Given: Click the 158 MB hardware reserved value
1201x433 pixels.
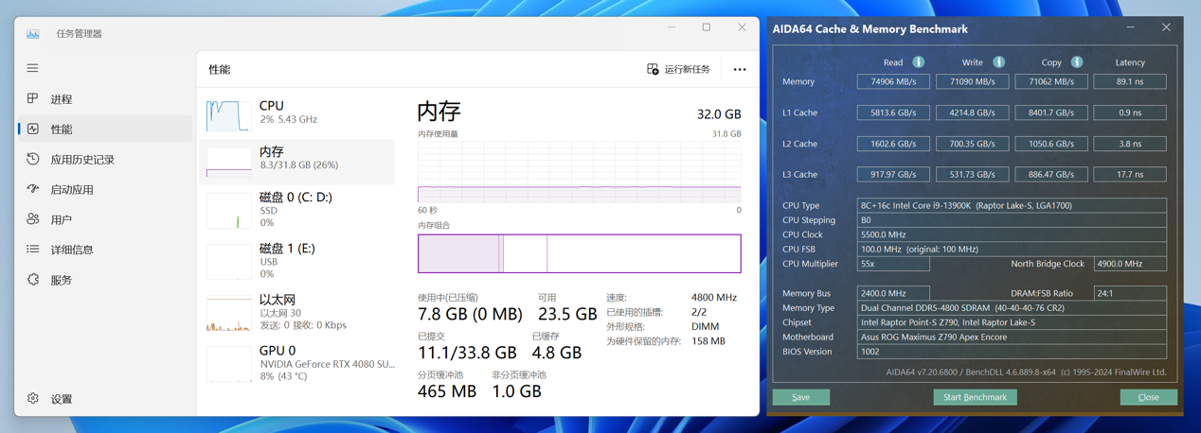Looking at the screenshot, I should point(708,340).
